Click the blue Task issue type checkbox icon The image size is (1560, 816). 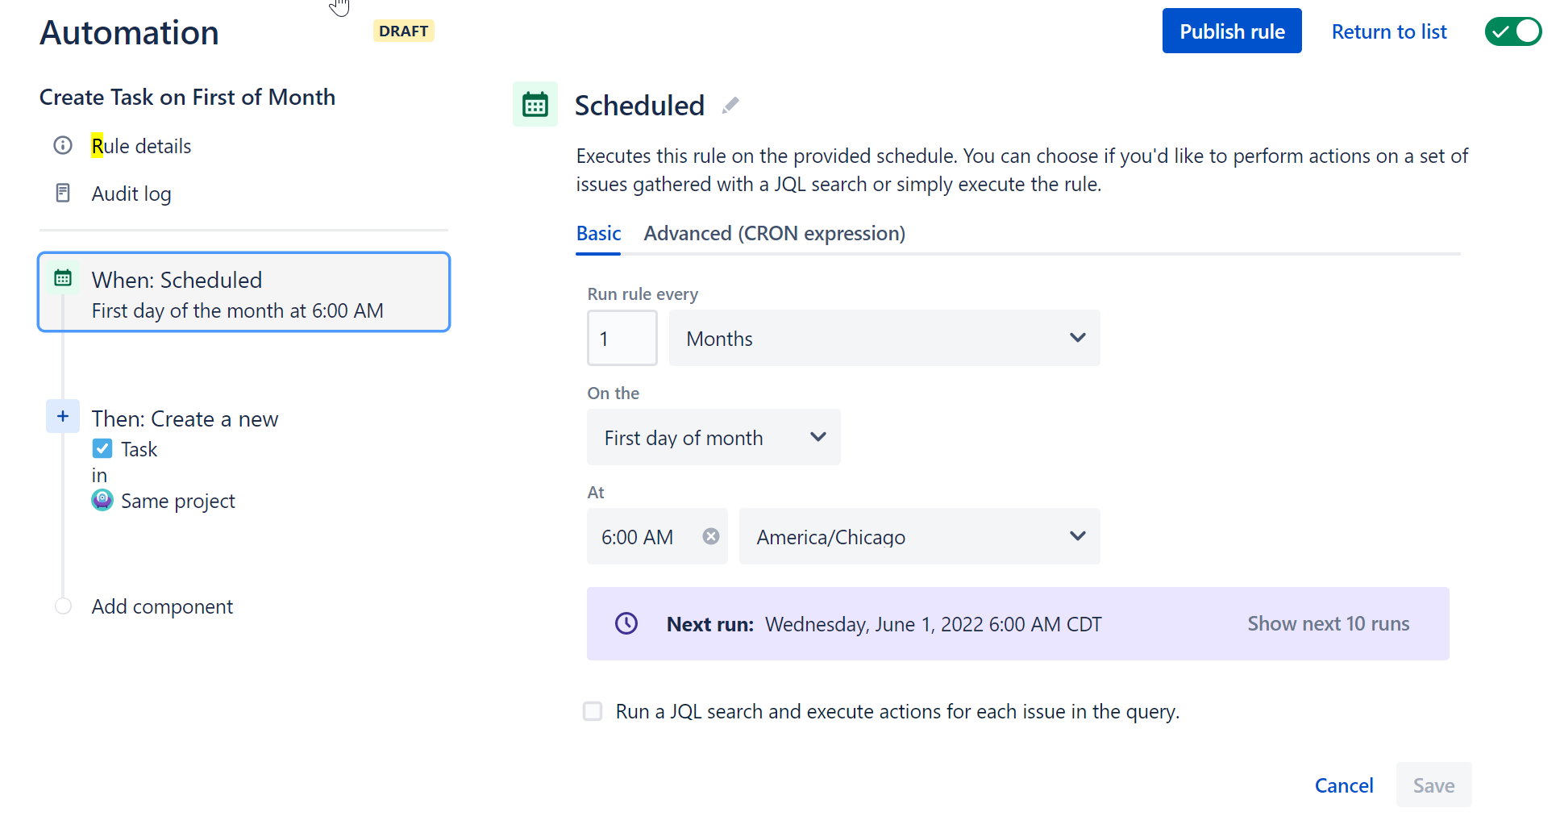(102, 448)
